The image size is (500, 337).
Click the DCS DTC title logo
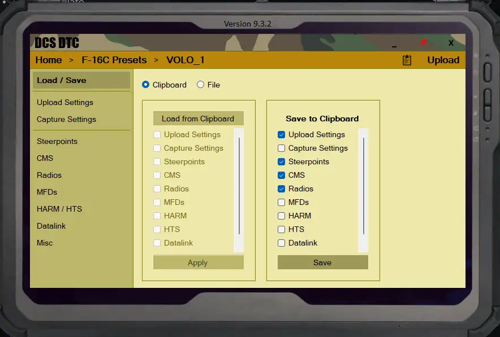tap(57, 43)
